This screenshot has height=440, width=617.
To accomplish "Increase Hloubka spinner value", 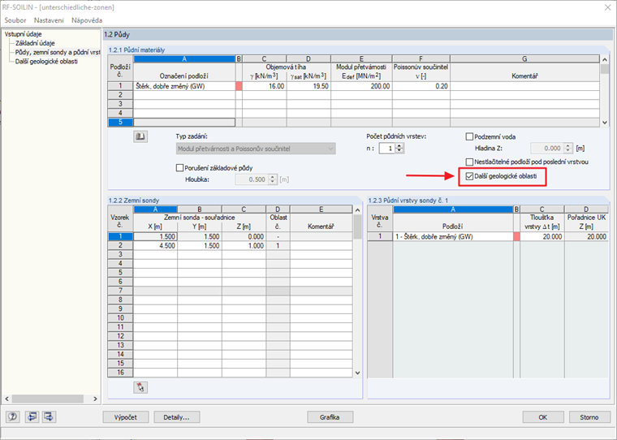I will [272, 177].
